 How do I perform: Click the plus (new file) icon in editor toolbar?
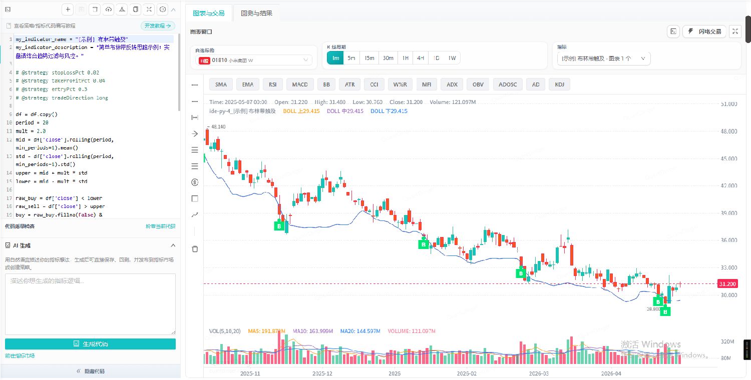click(x=68, y=9)
